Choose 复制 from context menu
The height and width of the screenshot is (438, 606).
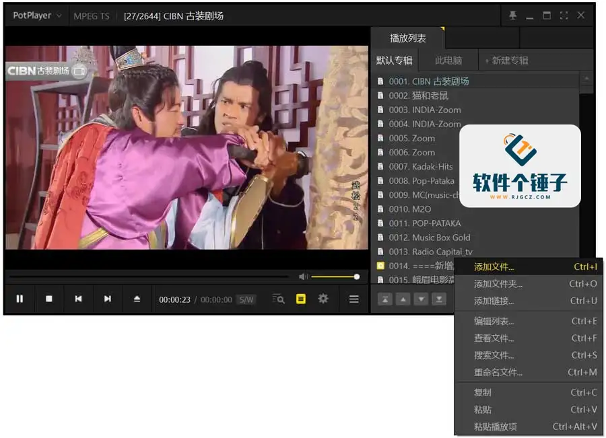pos(529,392)
